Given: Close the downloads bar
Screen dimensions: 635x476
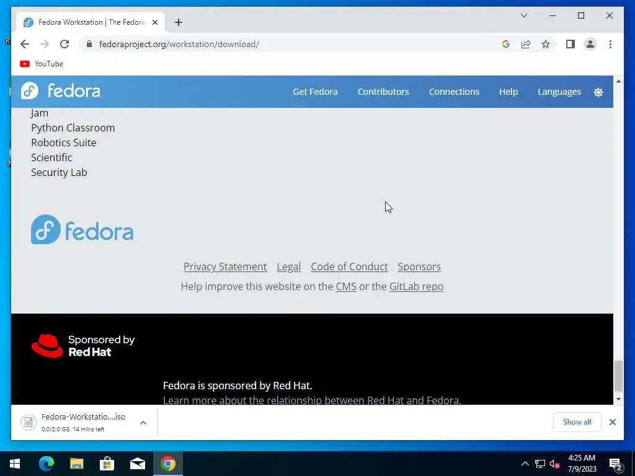Looking at the screenshot, I should pyautogui.click(x=612, y=422).
